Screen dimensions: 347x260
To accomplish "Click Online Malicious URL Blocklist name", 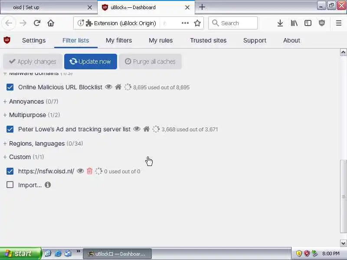I will pyautogui.click(x=60, y=88).
